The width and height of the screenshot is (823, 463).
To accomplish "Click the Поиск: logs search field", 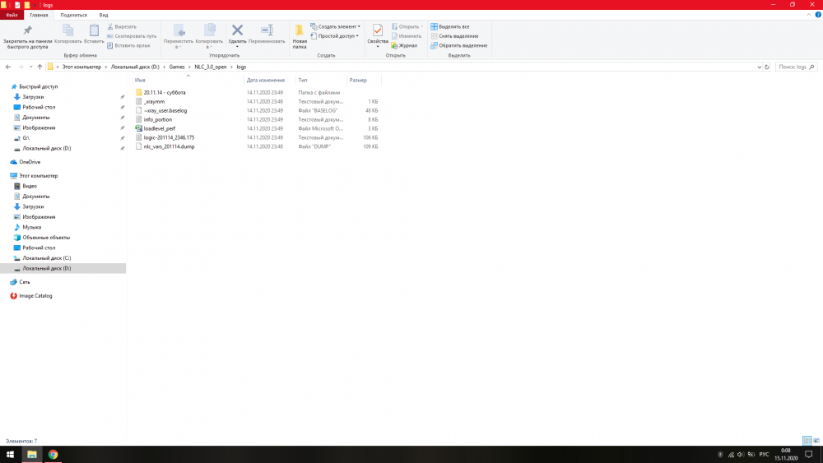I will click(x=796, y=67).
